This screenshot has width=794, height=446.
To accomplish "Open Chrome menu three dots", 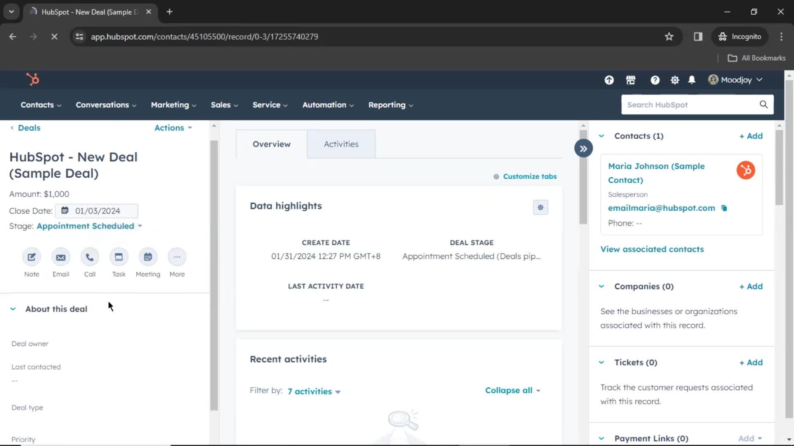I will [781, 36].
